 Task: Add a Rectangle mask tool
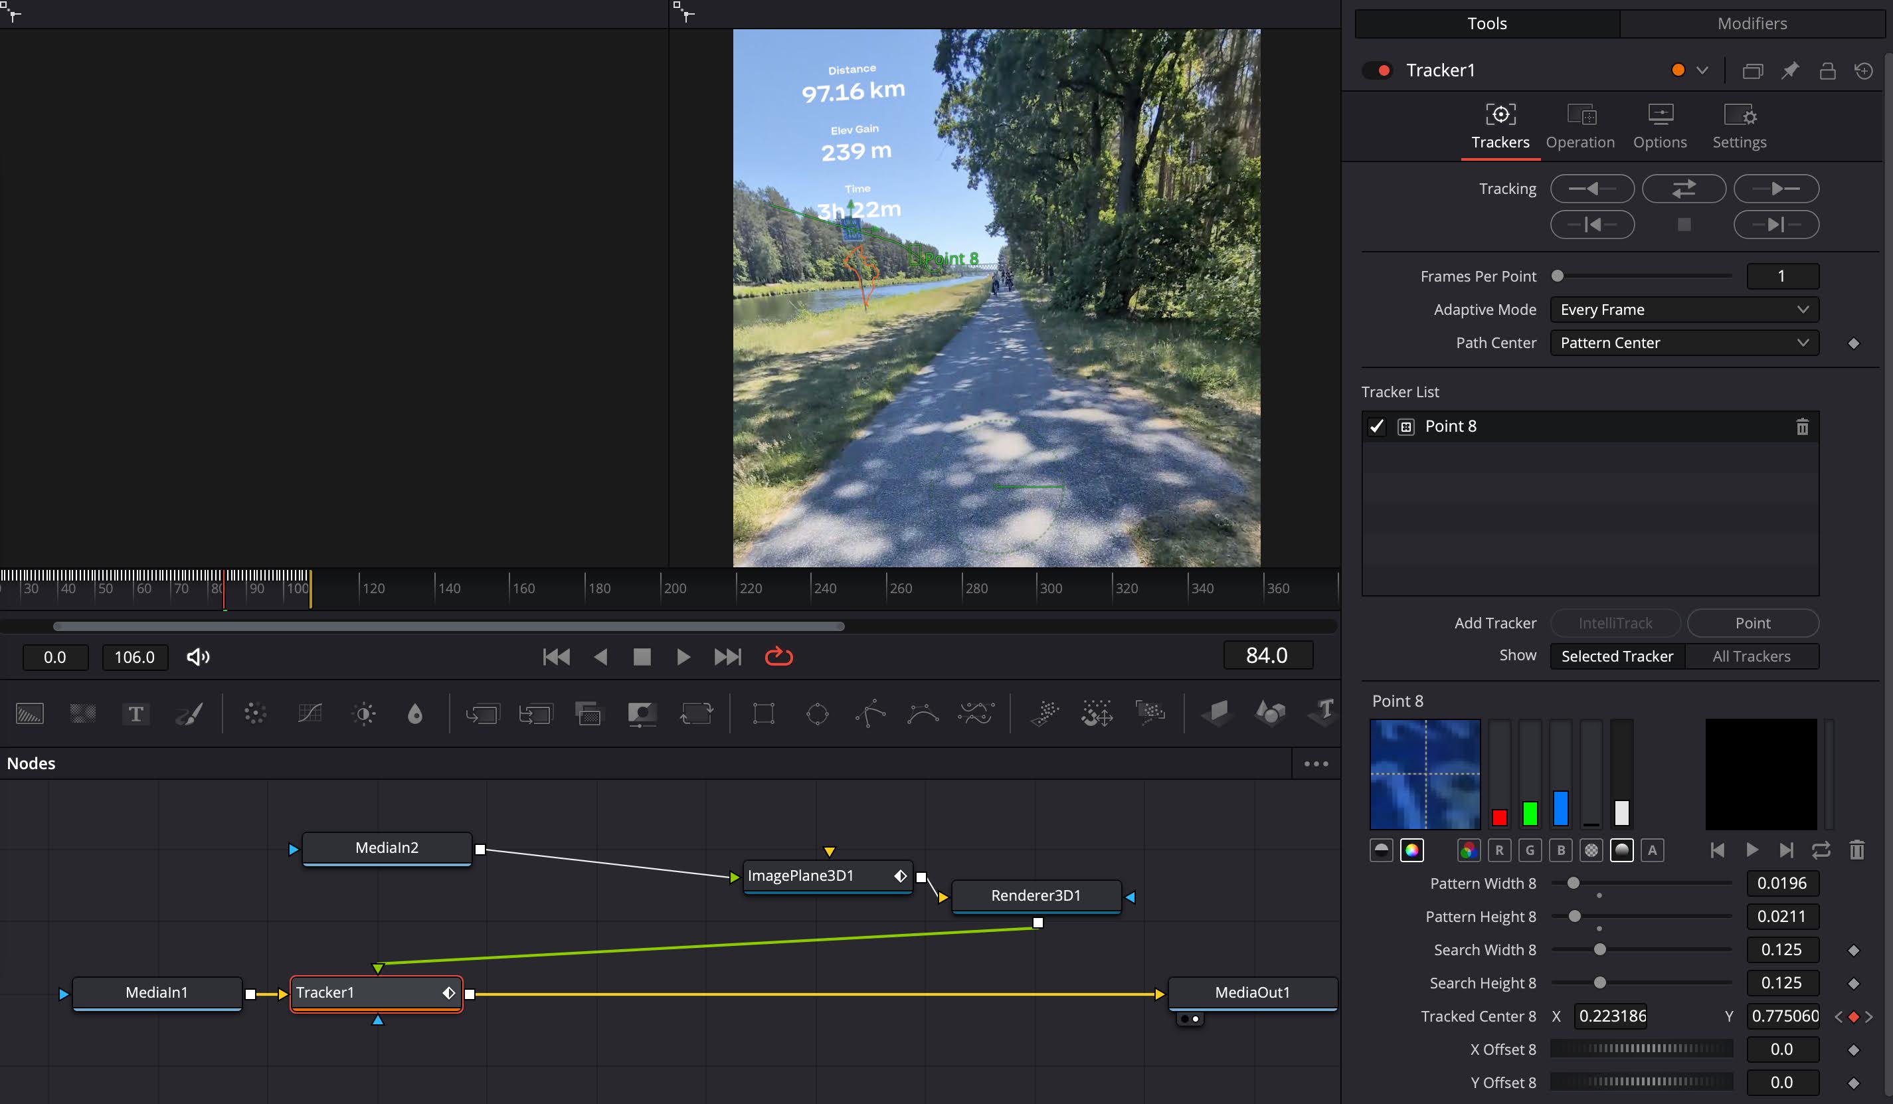tap(763, 713)
